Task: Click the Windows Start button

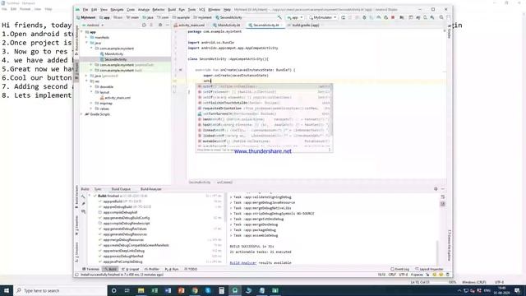Action: point(7,290)
